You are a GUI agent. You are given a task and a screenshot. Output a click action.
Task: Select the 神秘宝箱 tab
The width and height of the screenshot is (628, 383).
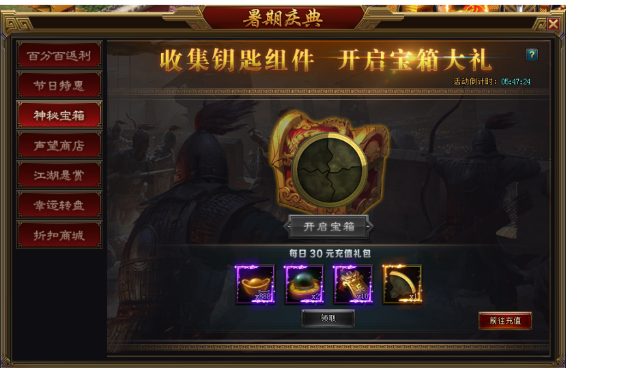pyautogui.click(x=59, y=115)
